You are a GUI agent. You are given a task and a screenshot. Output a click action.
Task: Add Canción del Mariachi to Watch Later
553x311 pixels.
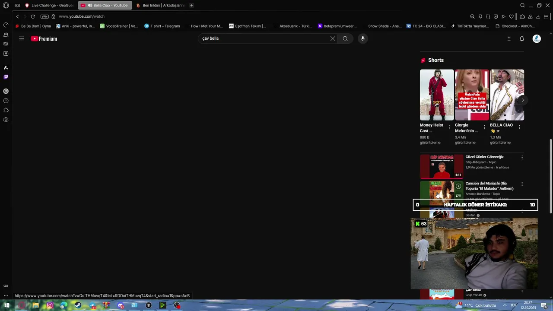pyautogui.click(x=458, y=186)
